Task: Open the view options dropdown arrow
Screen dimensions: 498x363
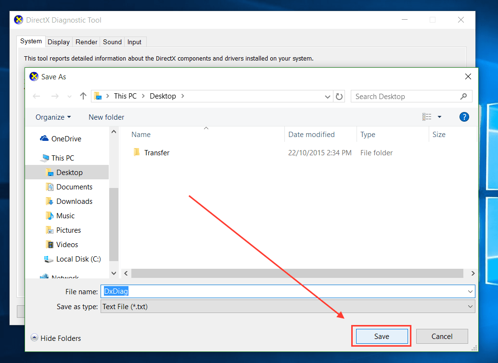Action: click(439, 117)
